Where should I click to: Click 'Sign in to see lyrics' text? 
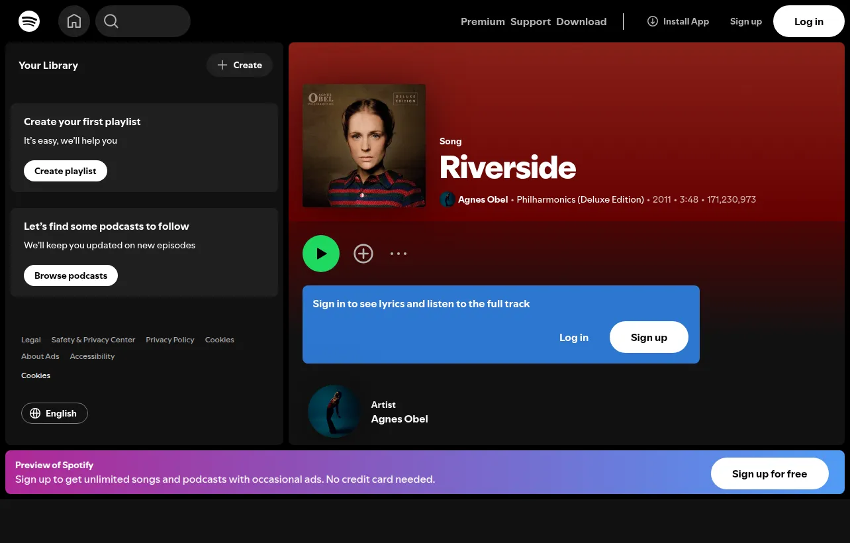click(x=421, y=304)
